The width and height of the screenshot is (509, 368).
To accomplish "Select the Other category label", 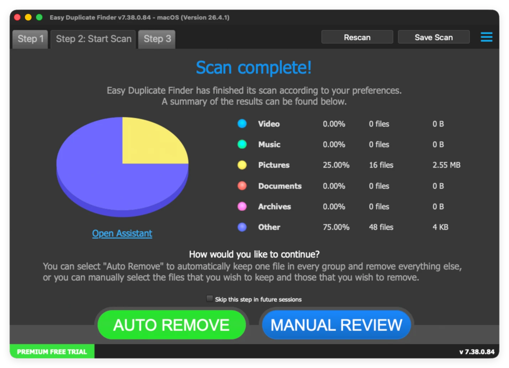I will pos(269,227).
